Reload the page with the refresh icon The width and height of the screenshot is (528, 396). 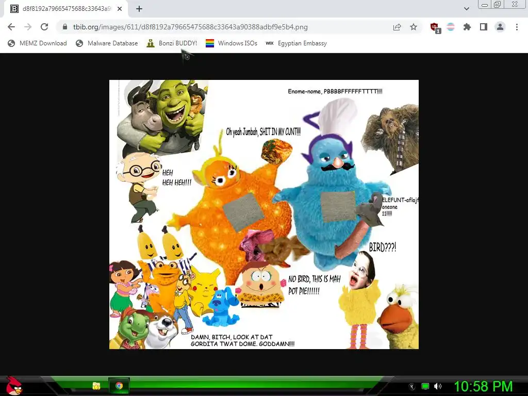tap(44, 27)
